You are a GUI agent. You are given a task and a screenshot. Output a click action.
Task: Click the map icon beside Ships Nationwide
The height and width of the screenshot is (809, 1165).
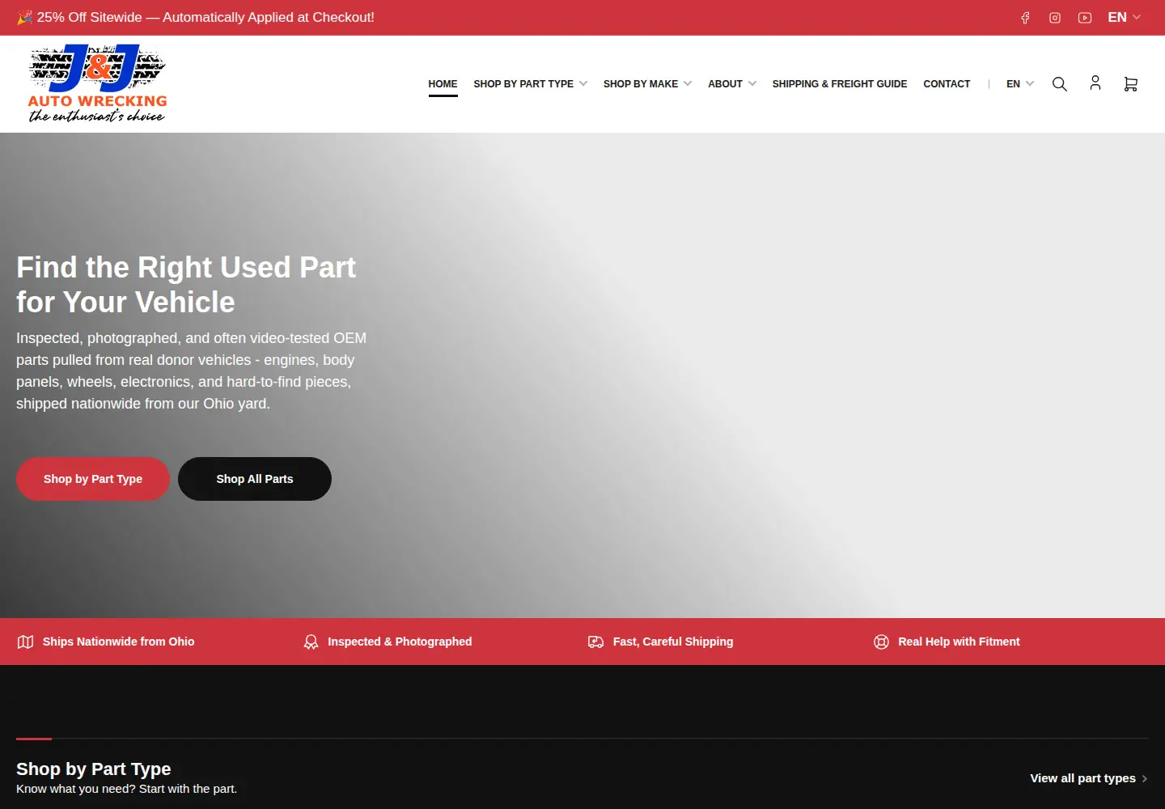(26, 642)
